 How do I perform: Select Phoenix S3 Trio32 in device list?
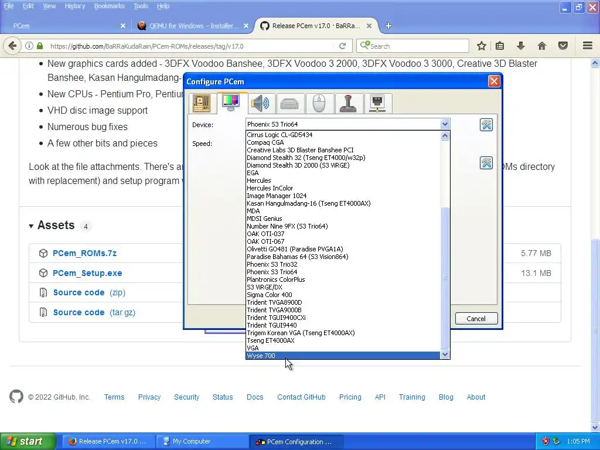coord(343,264)
